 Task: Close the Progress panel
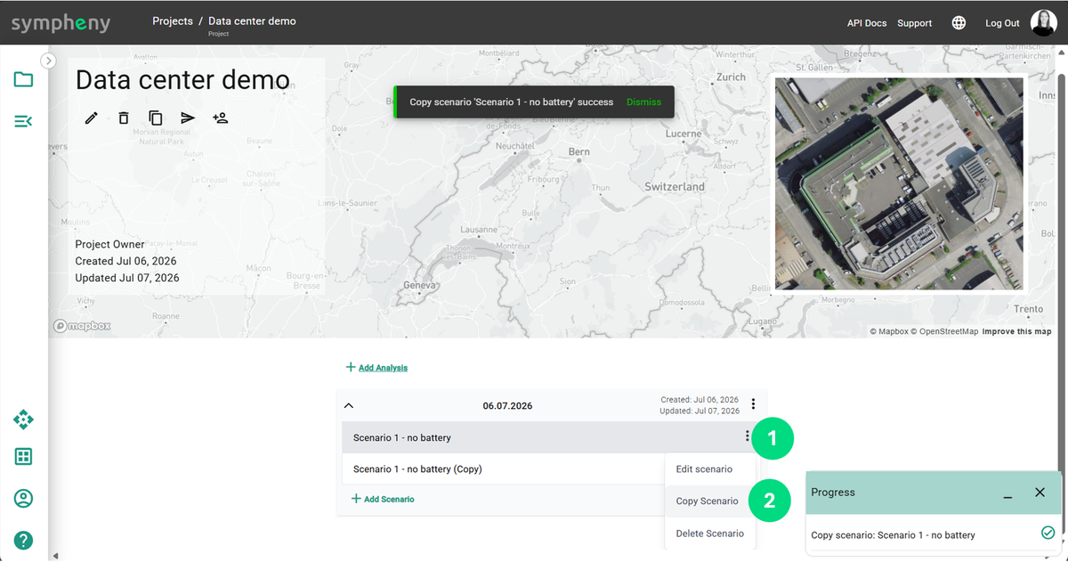coord(1040,492)
